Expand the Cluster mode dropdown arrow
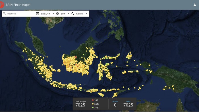Screen dimensions: 199x112 [x=86, y=13]
